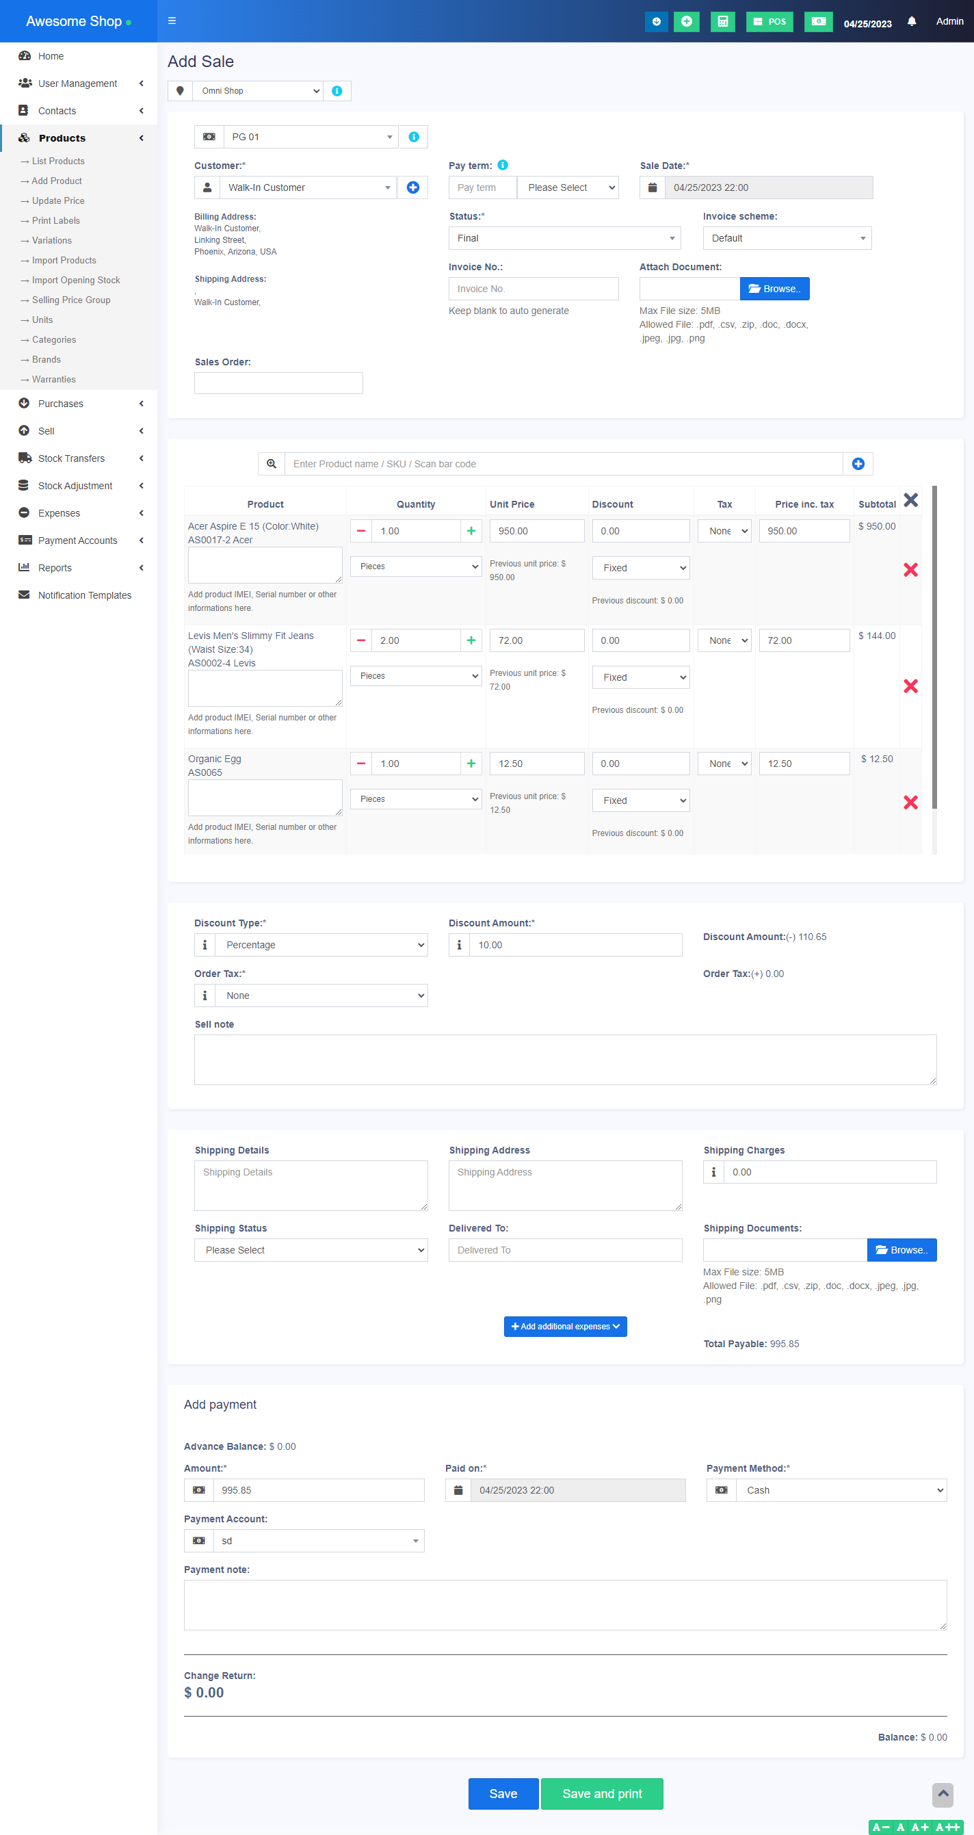Click the Pay term info icon
The width and height of the screenshot is (974, 1835).
click(x=503, y=166)
